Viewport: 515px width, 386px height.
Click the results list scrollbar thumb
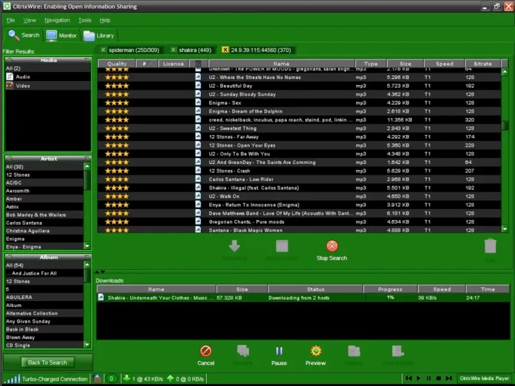pyautogui.click(x=505, y=125)
